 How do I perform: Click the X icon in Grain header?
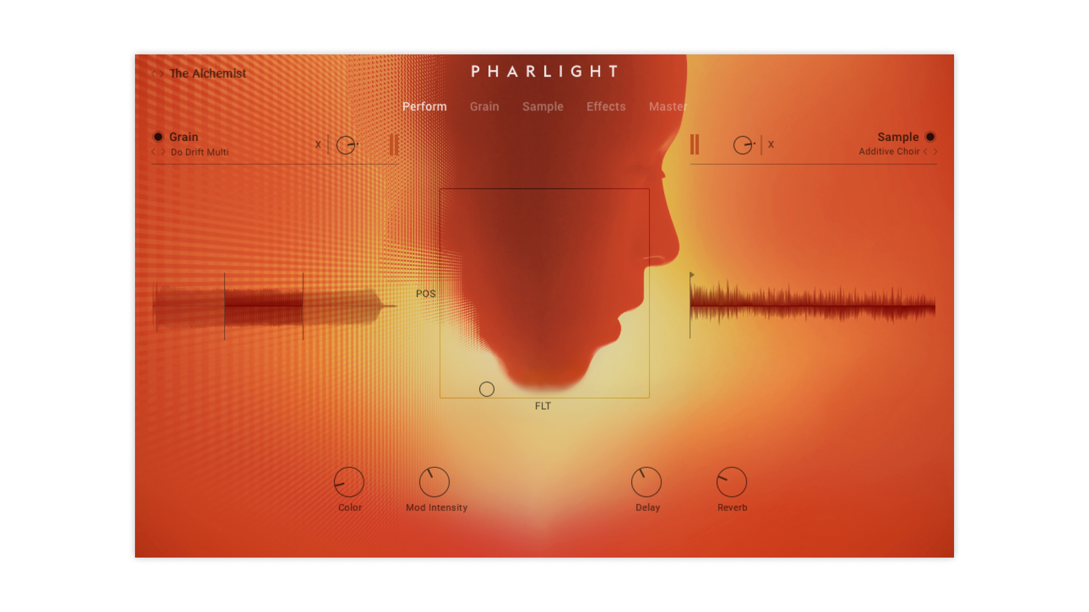coord(318,144)
